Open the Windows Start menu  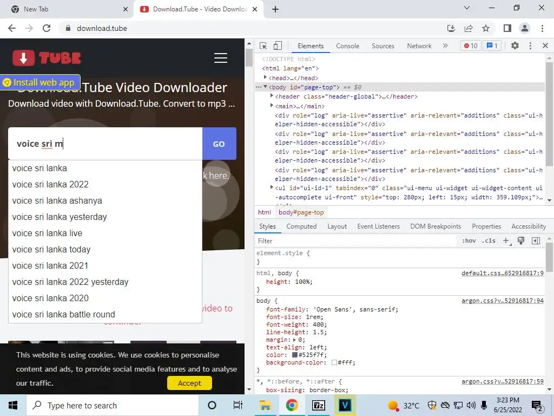pos(13,405)
